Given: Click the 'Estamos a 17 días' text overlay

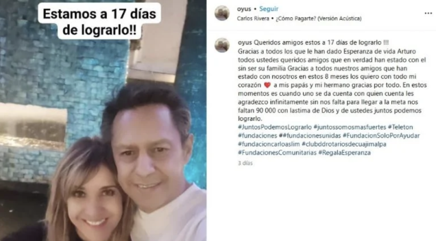Looking at the screenshot, I should [100, 21].
